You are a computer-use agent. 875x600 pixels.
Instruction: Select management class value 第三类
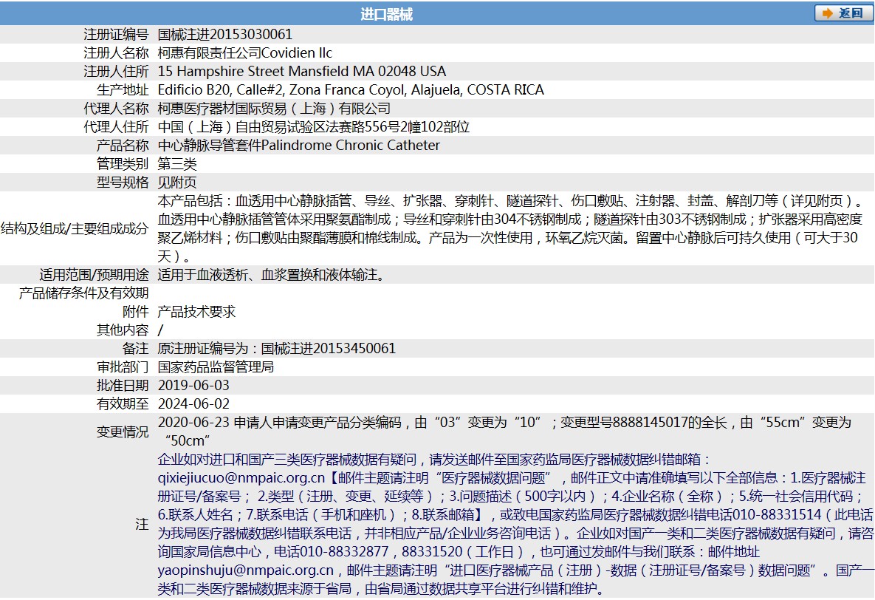pyautogui.click(x=177, y=164)
